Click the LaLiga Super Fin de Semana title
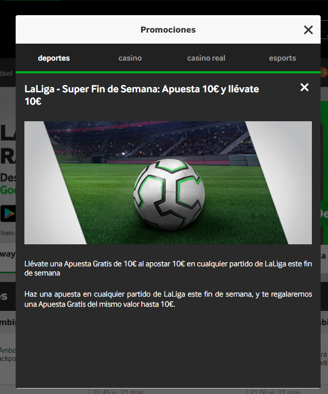Screen dimensions: 328x394 (142, 95)
